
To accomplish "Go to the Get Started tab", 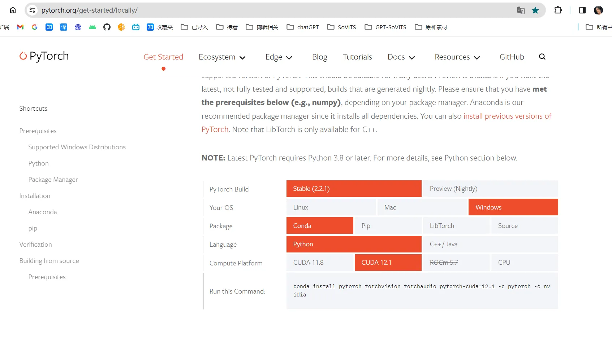I will click(x=163, y=57).
